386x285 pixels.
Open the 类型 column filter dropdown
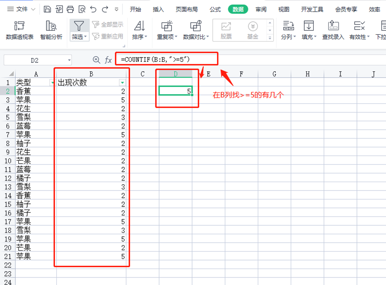[52, 83]
